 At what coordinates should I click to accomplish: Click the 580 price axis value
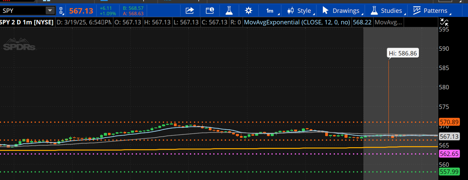pos(445,87)
